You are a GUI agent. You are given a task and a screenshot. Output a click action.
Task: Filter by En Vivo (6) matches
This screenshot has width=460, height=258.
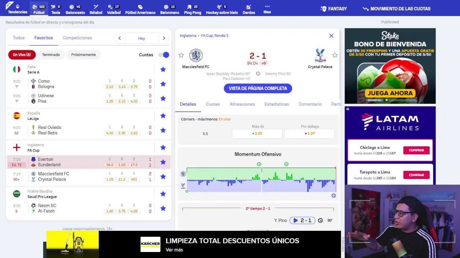click(22, 55)
